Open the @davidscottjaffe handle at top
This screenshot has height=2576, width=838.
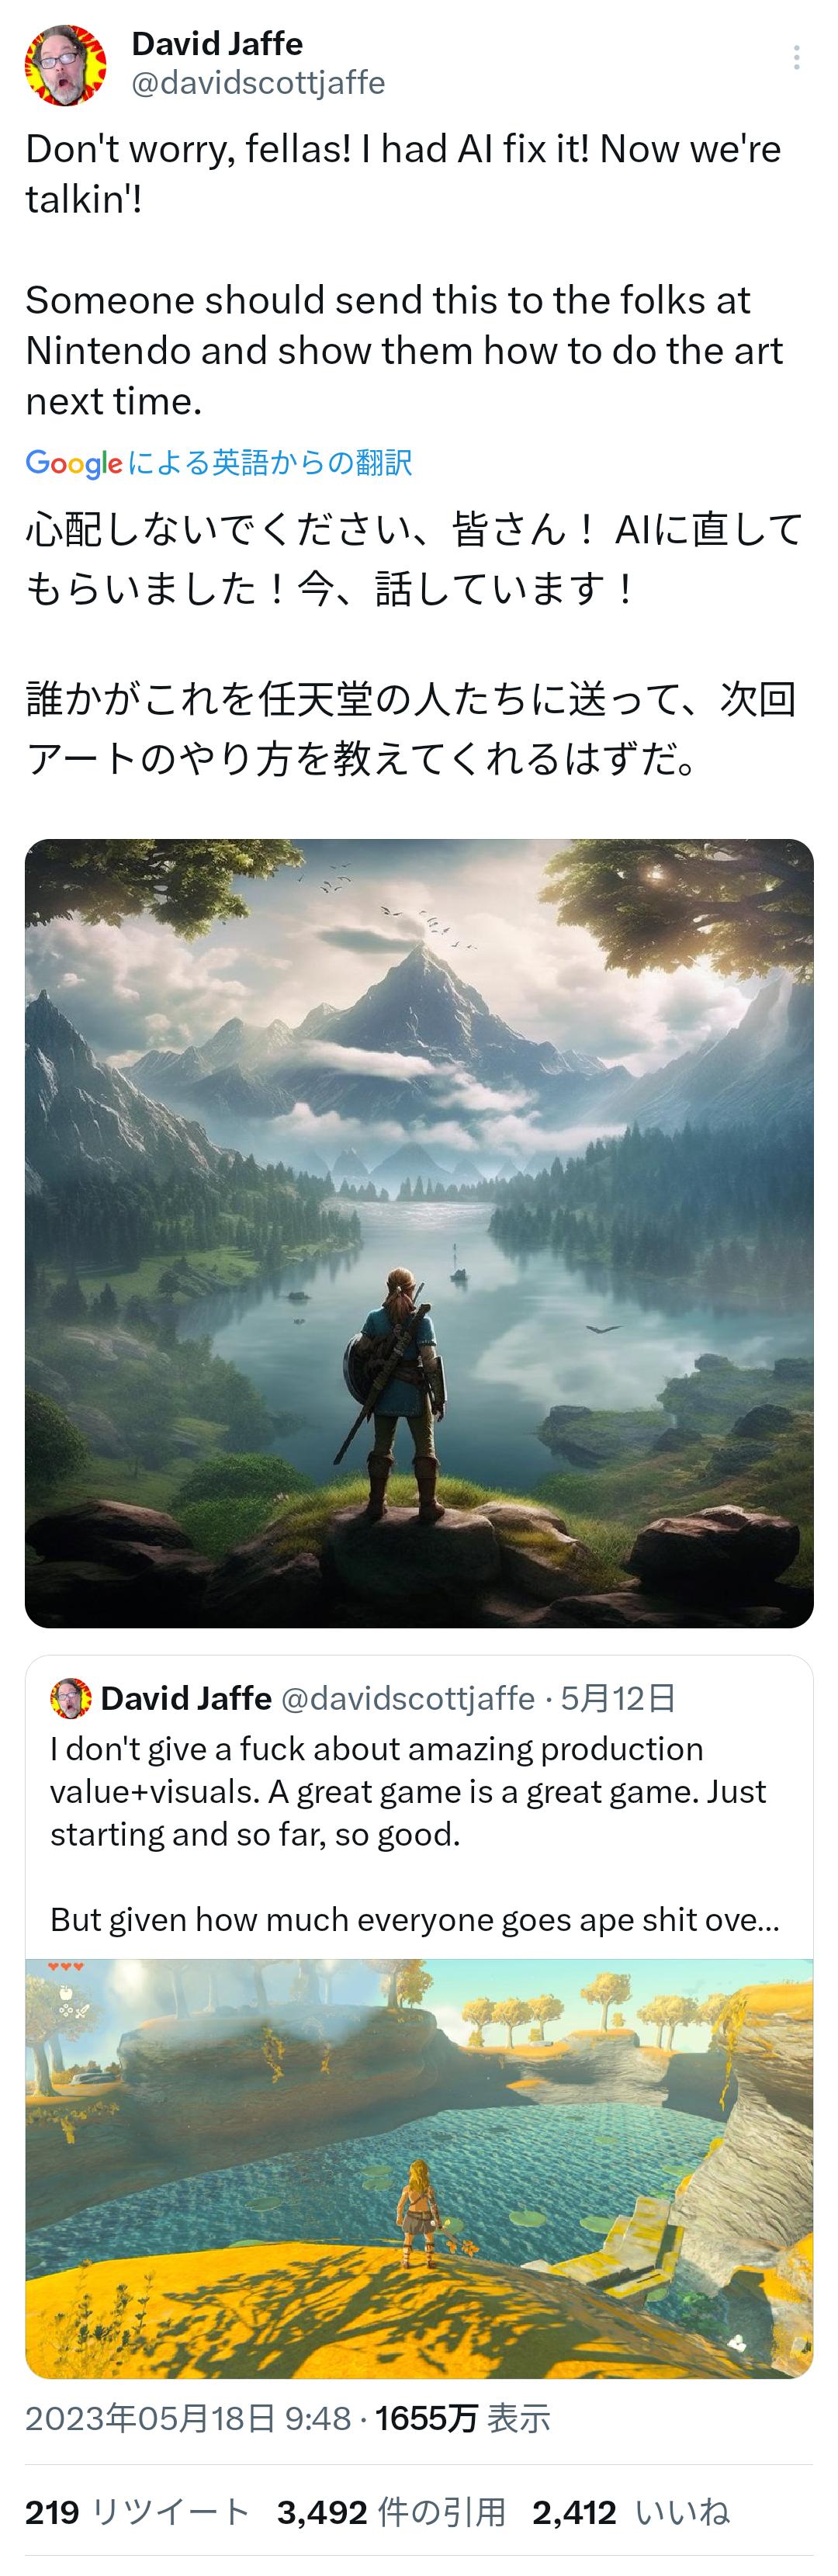258,82
